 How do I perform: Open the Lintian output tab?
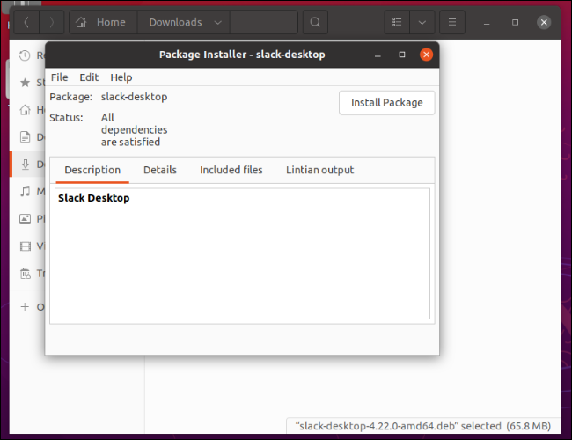point(320,170)
